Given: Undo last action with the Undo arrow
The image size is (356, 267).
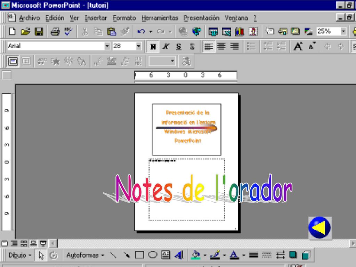Looking at the screenshot, I should [x=141, y=32].
